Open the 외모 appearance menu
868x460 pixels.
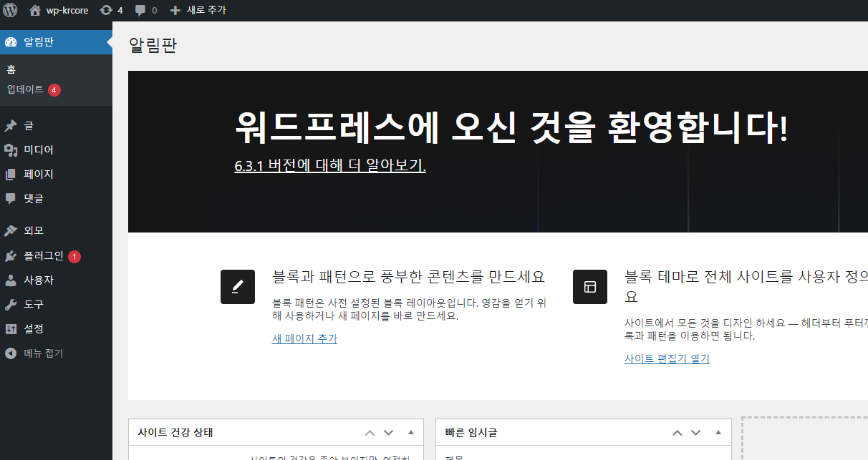point(56,231)
